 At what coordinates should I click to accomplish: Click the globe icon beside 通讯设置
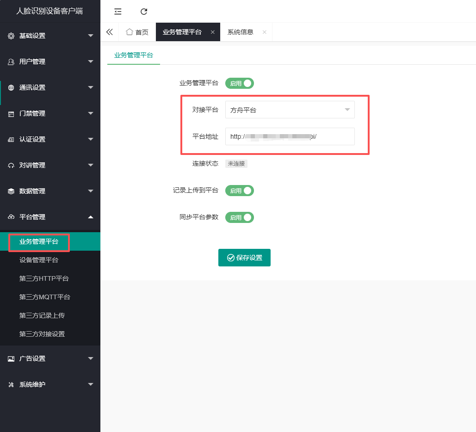coord(11,88)
